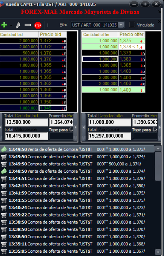The image size is (164, 256).
Task: Toggle the Vinculada checkbox
Action: pyautogui.click(x=132, y=25)
